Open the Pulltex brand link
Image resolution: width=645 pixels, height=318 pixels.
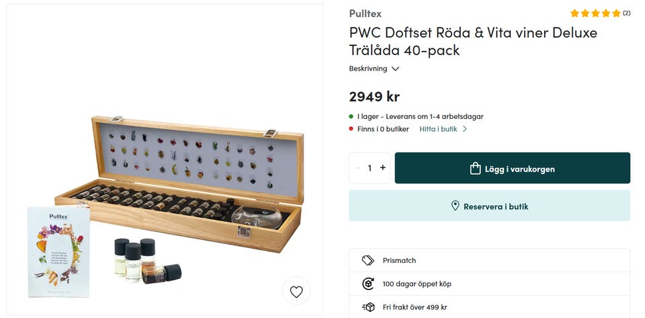click(x=365, y=13)
